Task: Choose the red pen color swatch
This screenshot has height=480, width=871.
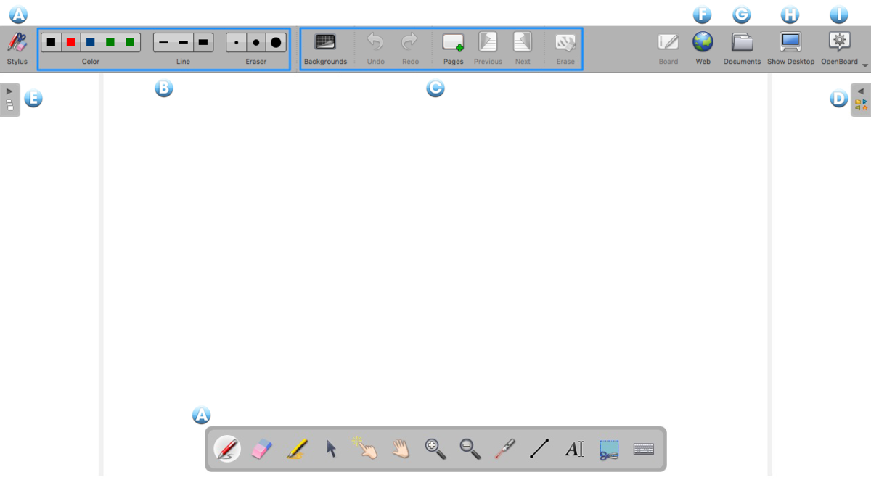Action: click(71, 43)
